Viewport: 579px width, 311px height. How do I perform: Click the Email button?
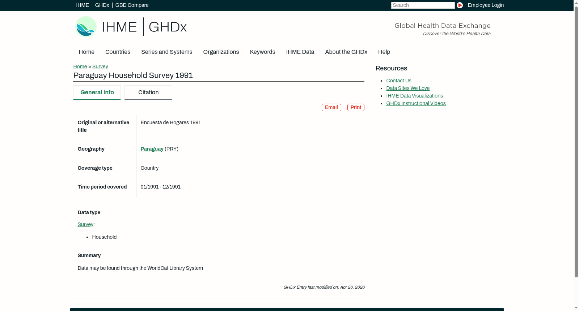click(331, 107)
